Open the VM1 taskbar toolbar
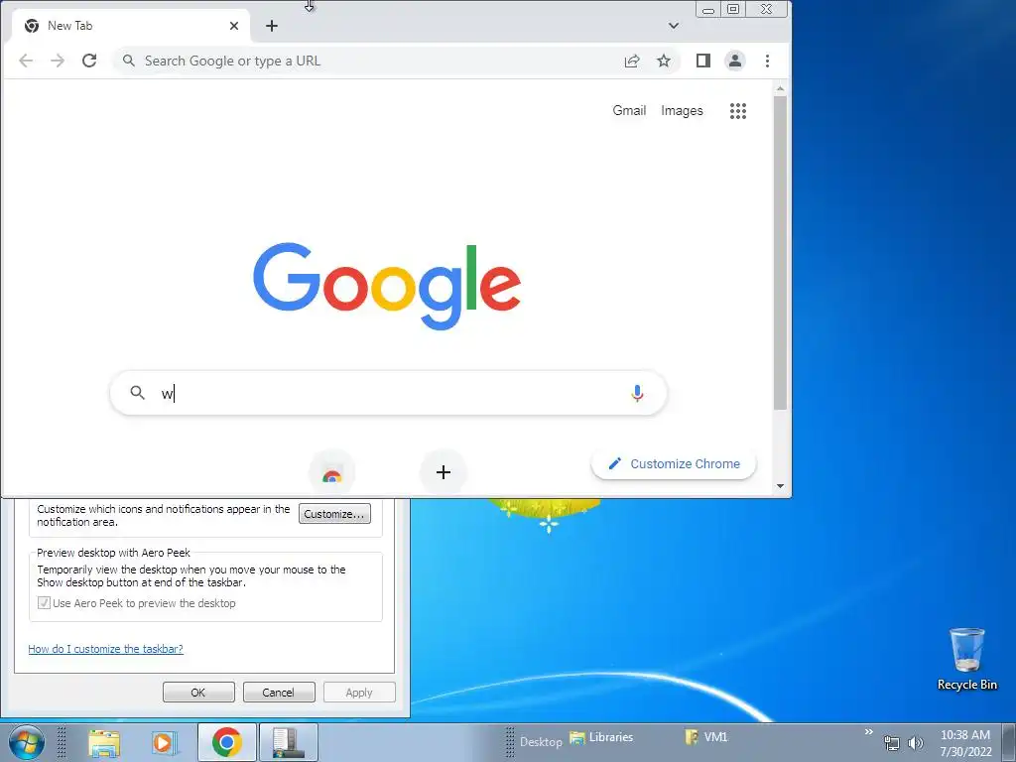 tap(706, 737)
